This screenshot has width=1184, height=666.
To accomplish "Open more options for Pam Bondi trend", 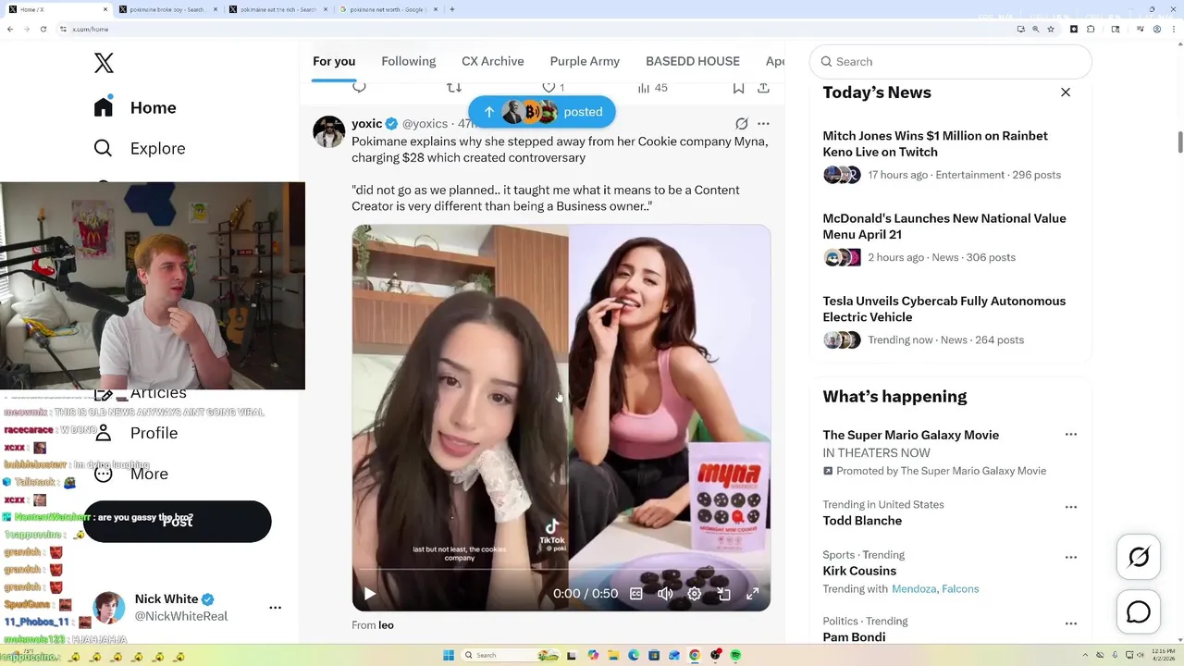I will tap(1071, 623).
